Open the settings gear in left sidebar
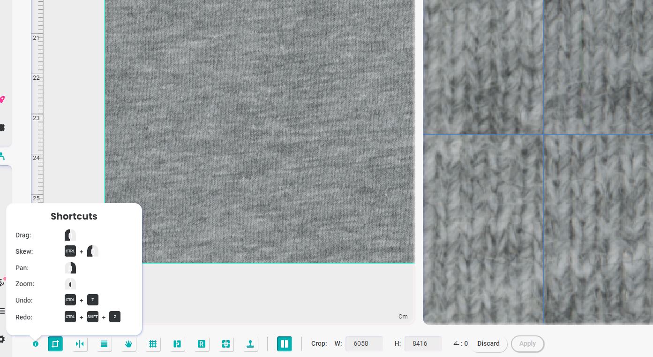 pyautogui.click(x=2, y=339)
